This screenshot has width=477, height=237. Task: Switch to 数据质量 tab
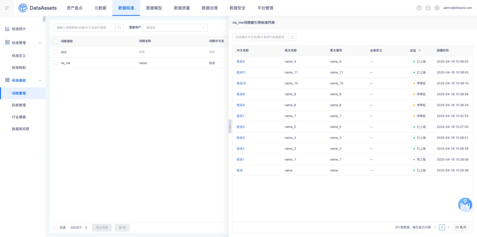tap(182, 8)
